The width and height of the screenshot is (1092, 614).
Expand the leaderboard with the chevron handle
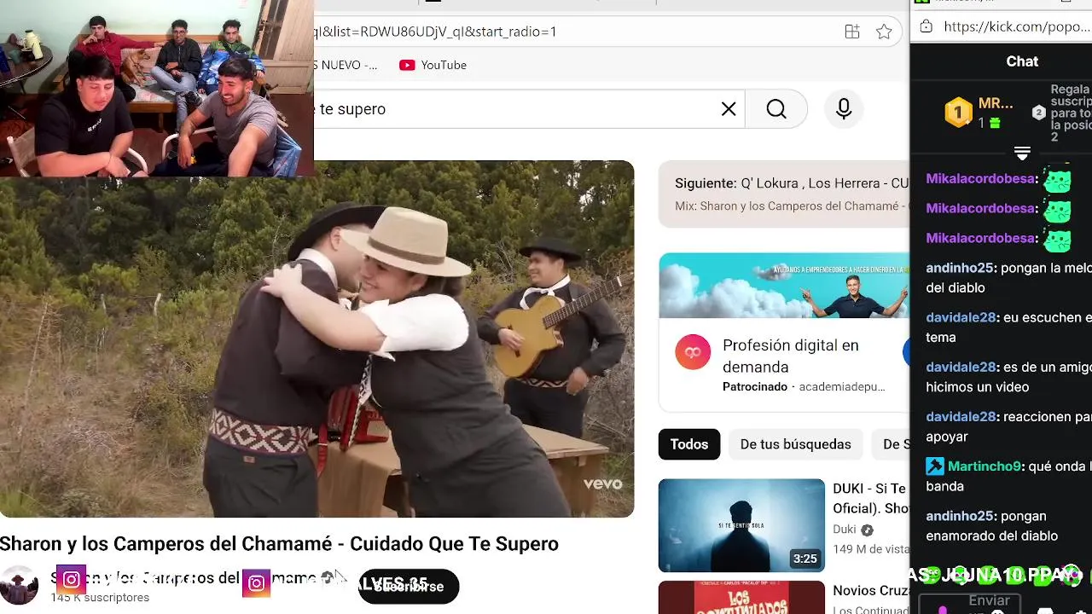[1022, 153]
